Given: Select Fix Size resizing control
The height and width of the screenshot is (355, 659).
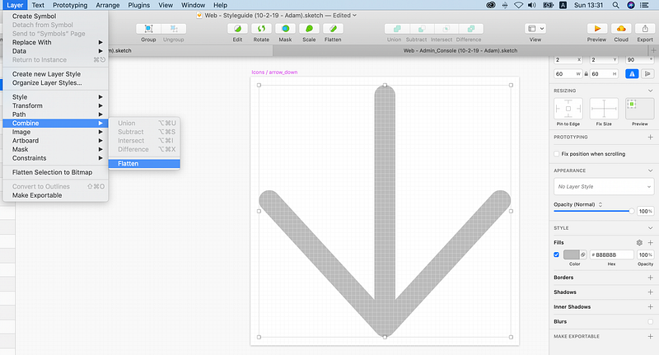Looking at the screenshot, I should pyautogui.click(x=604, y=109).
